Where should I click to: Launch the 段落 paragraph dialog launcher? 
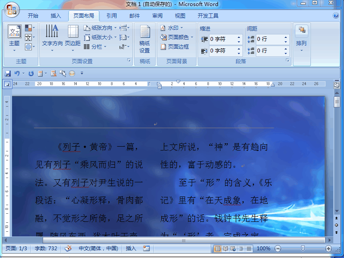(288, 60)
